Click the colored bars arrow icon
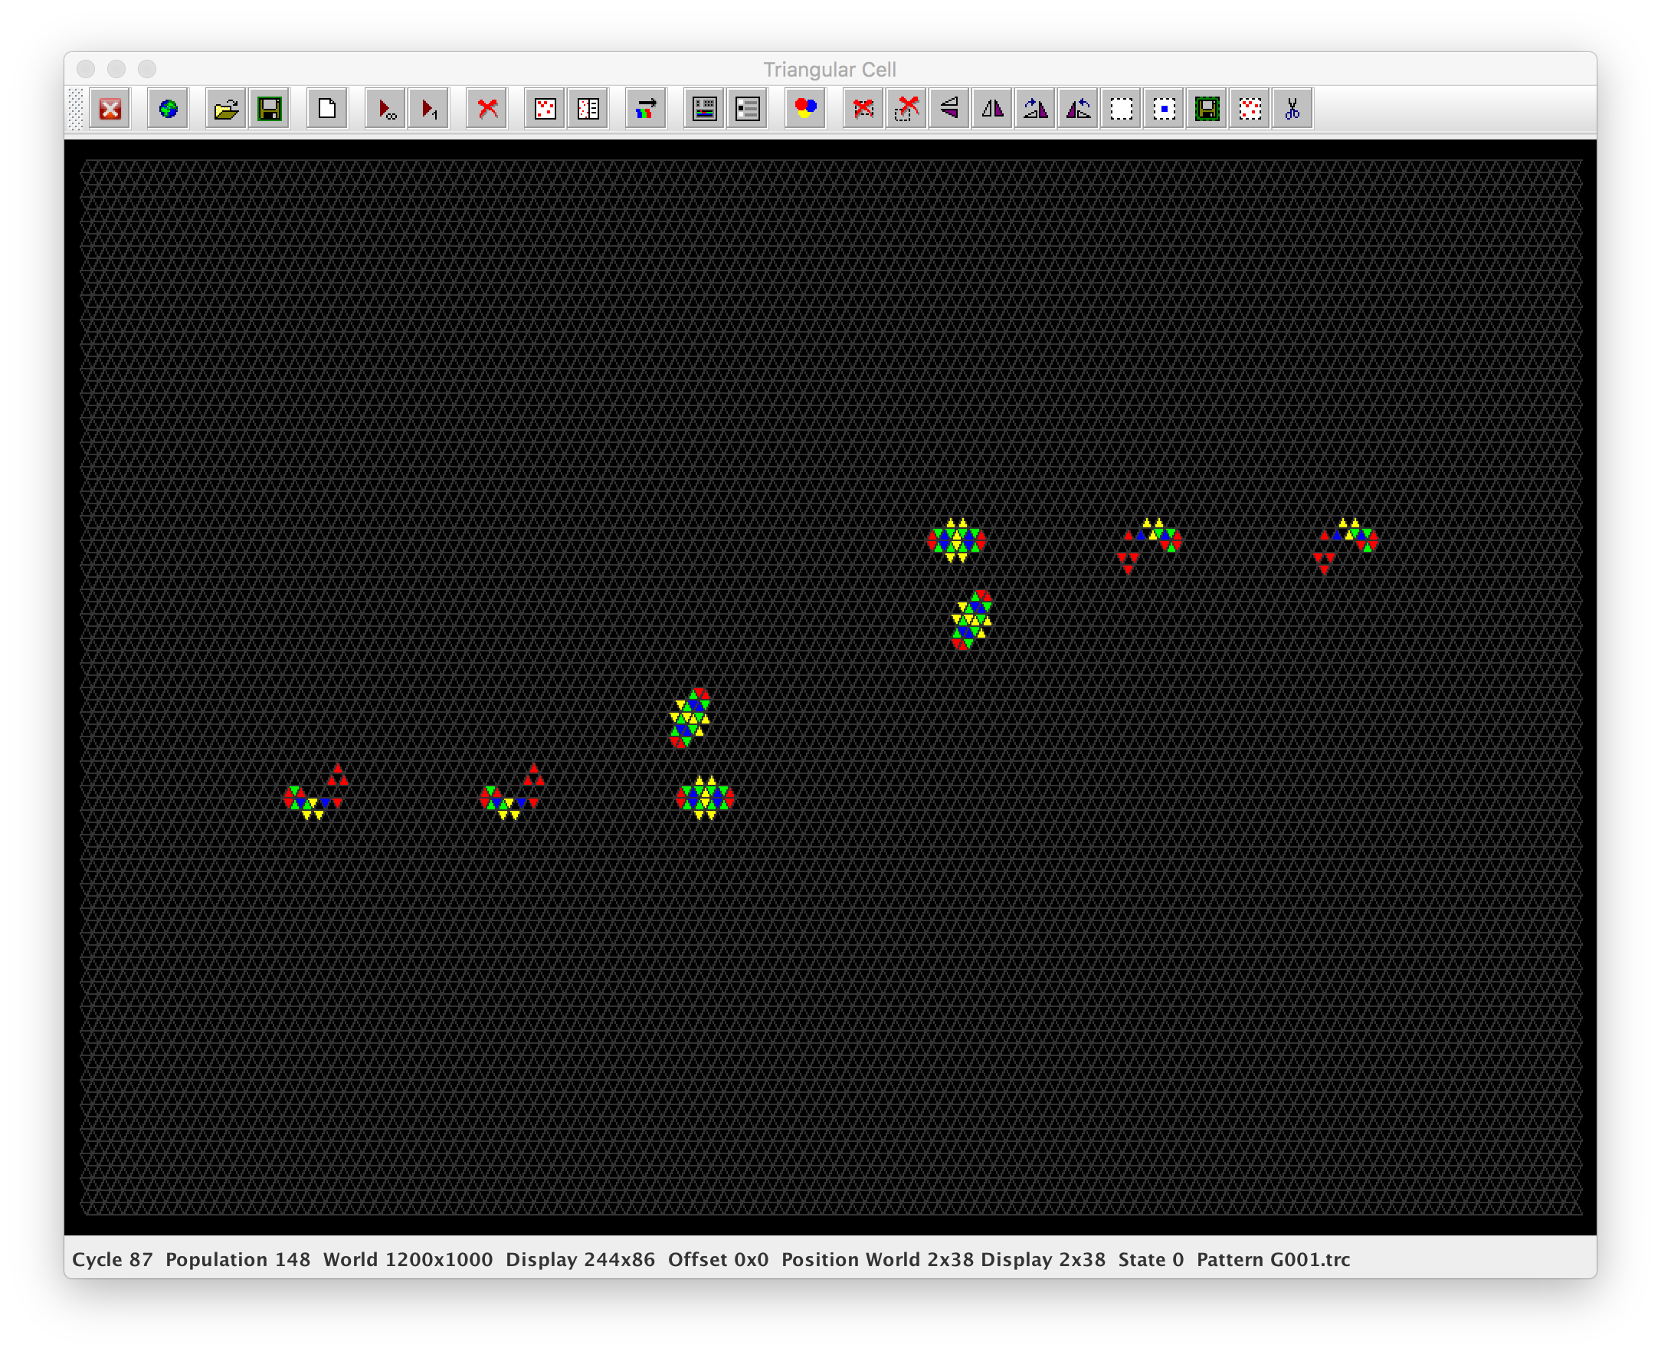This screenshot has width=1661, height=1355. point(646,109)
